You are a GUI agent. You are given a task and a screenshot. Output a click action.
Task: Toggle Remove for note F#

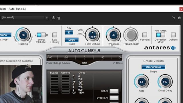(65, 82)
